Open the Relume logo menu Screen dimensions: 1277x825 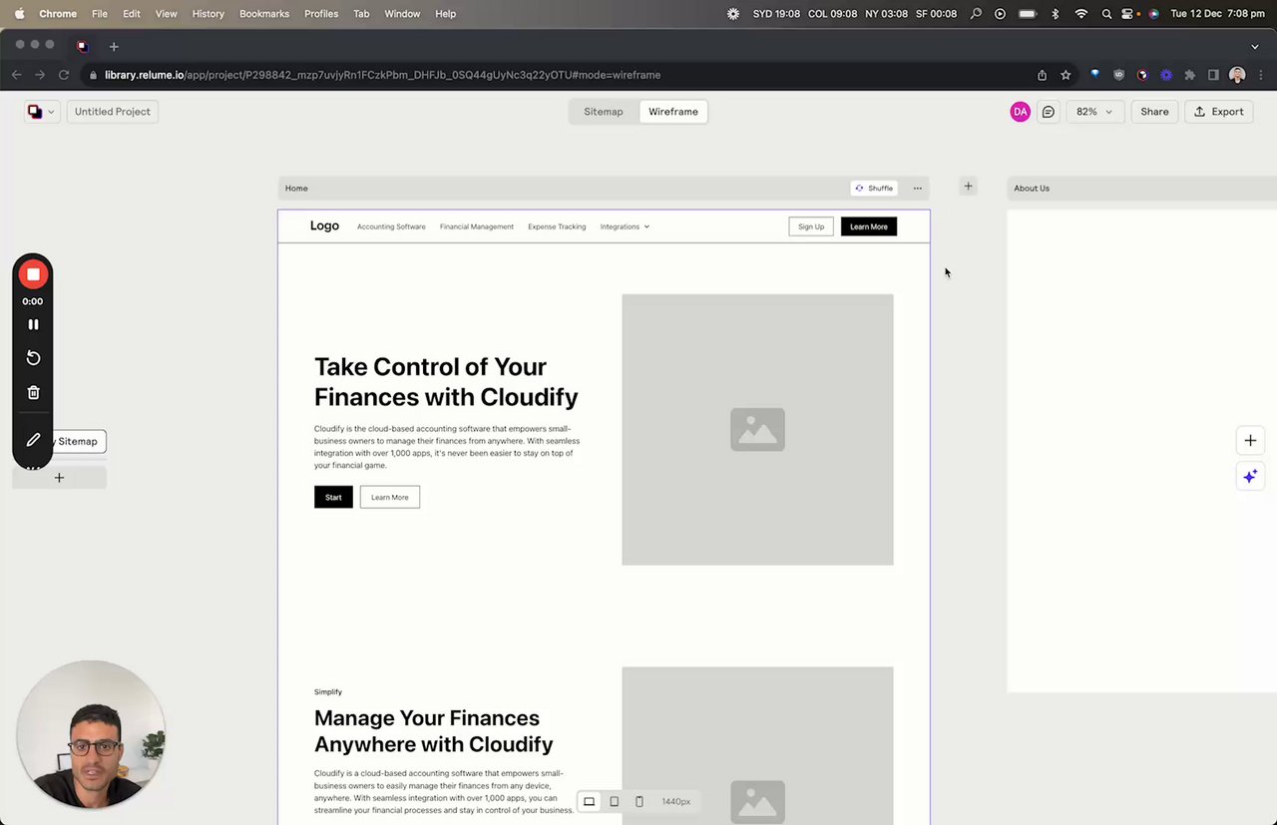[41, 112]
